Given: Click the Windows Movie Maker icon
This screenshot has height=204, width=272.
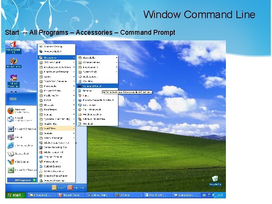Looking at the screenshot, I should (80, 119).
